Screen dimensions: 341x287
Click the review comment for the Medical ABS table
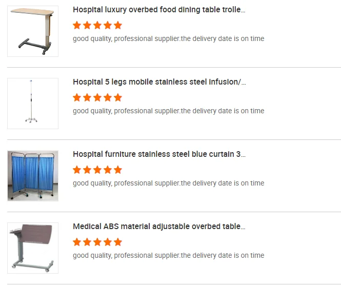pos(168,255)
